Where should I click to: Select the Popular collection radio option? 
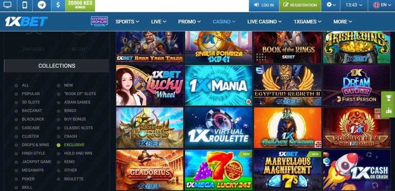[x=16, y=94]
